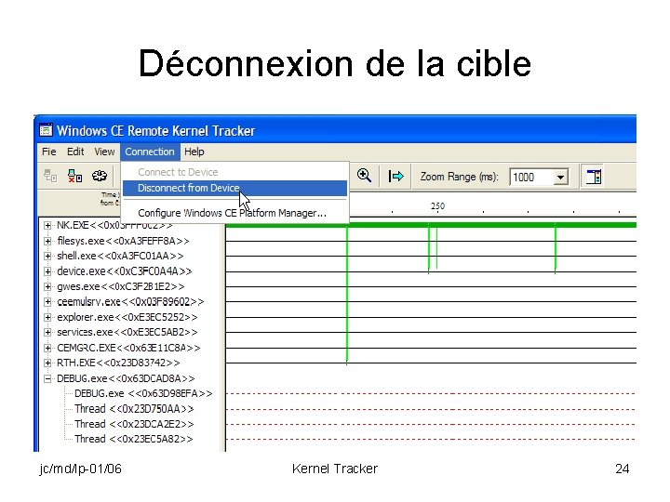Expand the shell.exe process node

point(47,256)
